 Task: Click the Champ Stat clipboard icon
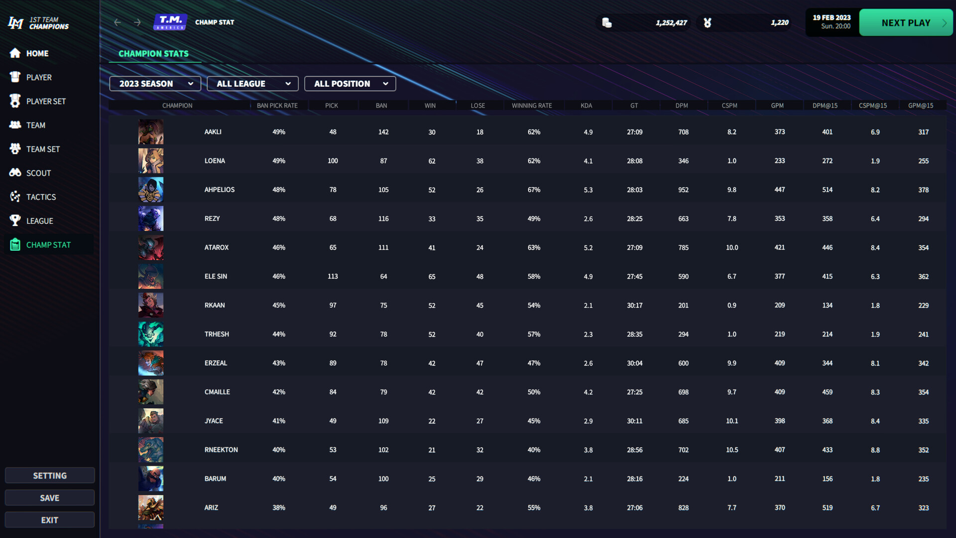coord(15,245)
